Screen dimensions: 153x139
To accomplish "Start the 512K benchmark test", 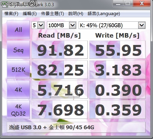I will click(x=18, y=69).
